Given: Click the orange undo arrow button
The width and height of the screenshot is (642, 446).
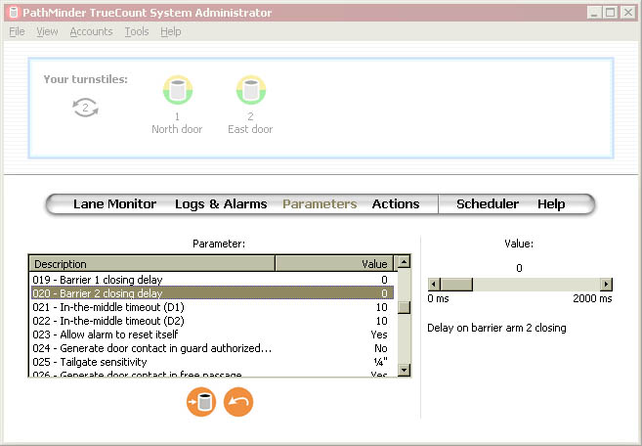Looking at the screenshot, I should tap(238, 402).
